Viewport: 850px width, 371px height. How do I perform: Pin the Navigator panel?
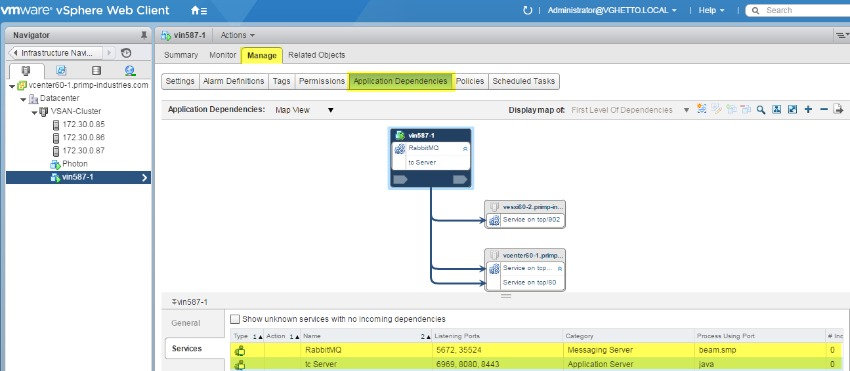[144, 35]
